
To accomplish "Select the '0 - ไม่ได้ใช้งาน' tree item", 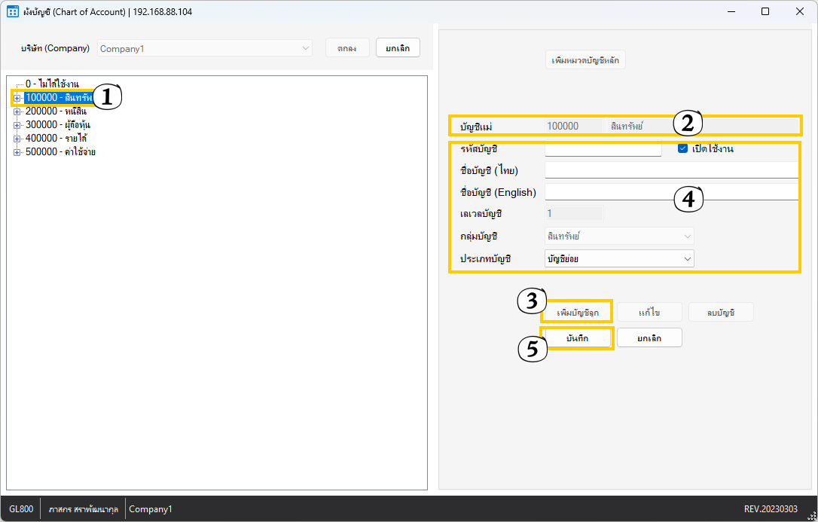I will pos(52,84).
